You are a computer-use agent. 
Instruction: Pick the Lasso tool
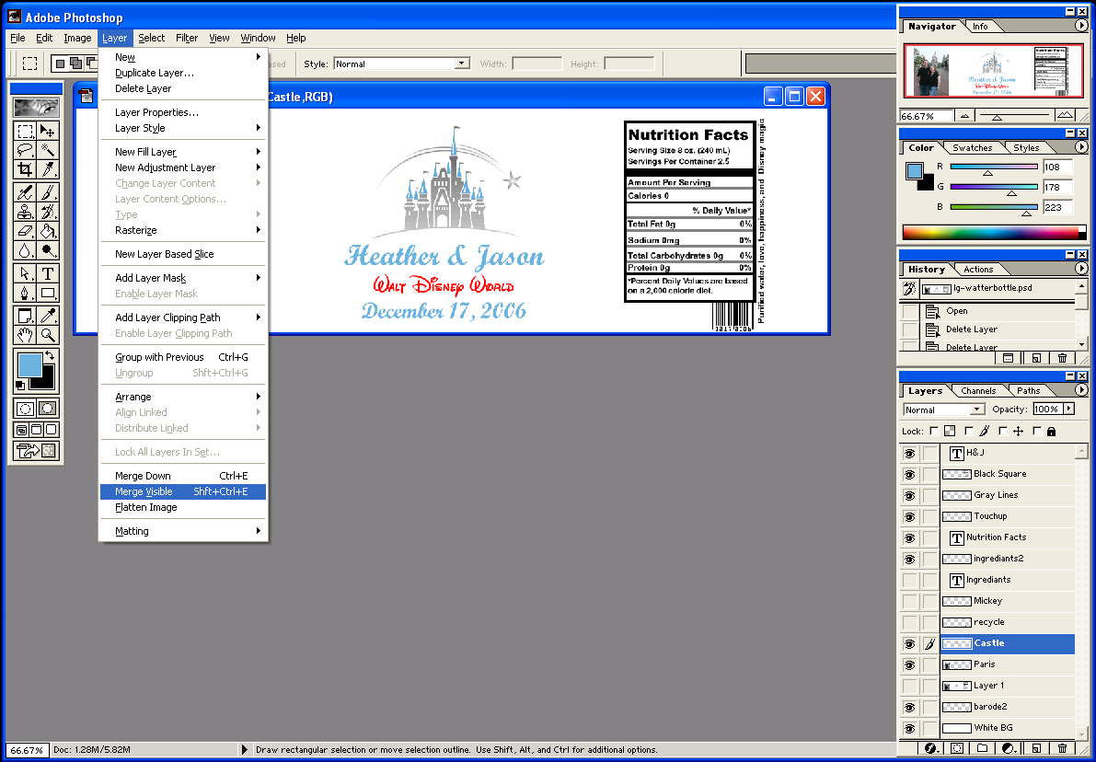(25, 150)
